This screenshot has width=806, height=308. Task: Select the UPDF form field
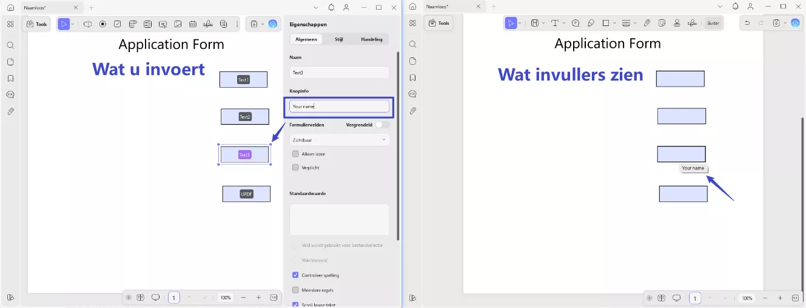(x=246, y=194)
